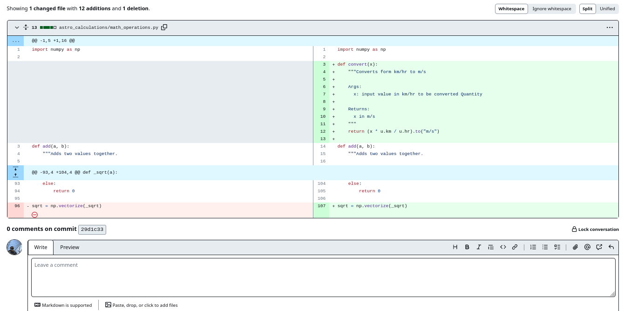Insert a link using the comment toolbar

pyautogui.click(x=515, y=247)
